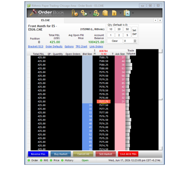The width and height of the screenshot is (183, 183).
Task: Click the ask size 58 at 7579.50
Action: 120,76
